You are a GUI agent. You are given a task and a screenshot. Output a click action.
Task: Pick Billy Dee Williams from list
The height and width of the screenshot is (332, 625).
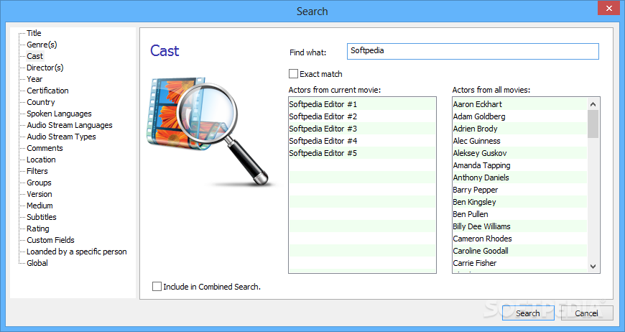pyautogui.click(x=520, y=226)
